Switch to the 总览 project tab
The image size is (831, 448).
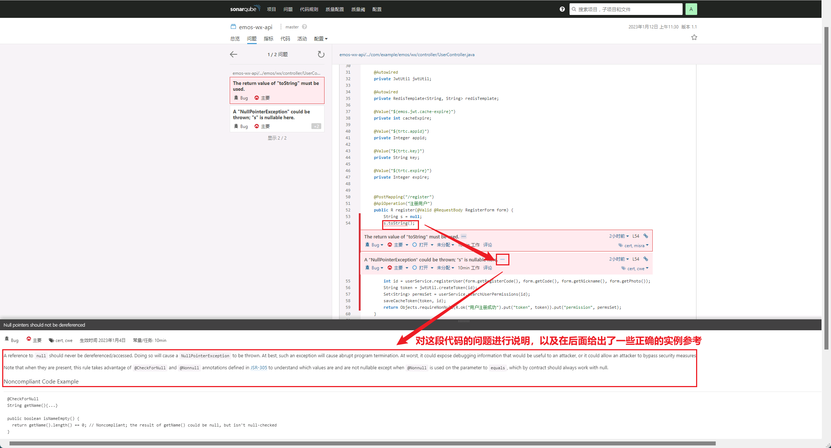pos(235,39)
